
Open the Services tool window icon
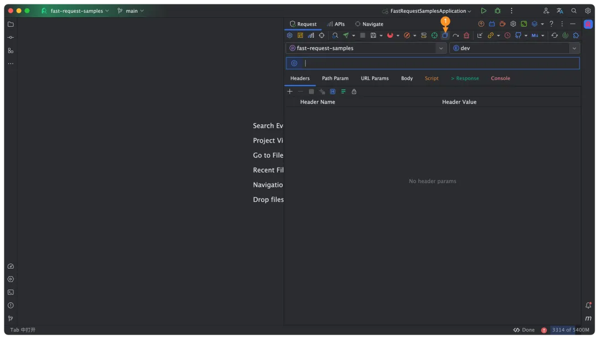coord(11,280)
